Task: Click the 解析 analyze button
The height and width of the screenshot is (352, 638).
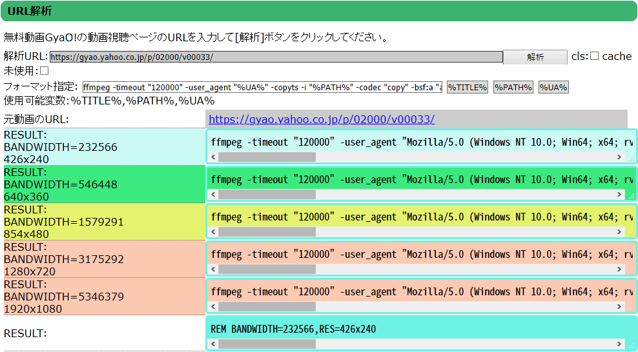Action: click(x=535, y=57)
